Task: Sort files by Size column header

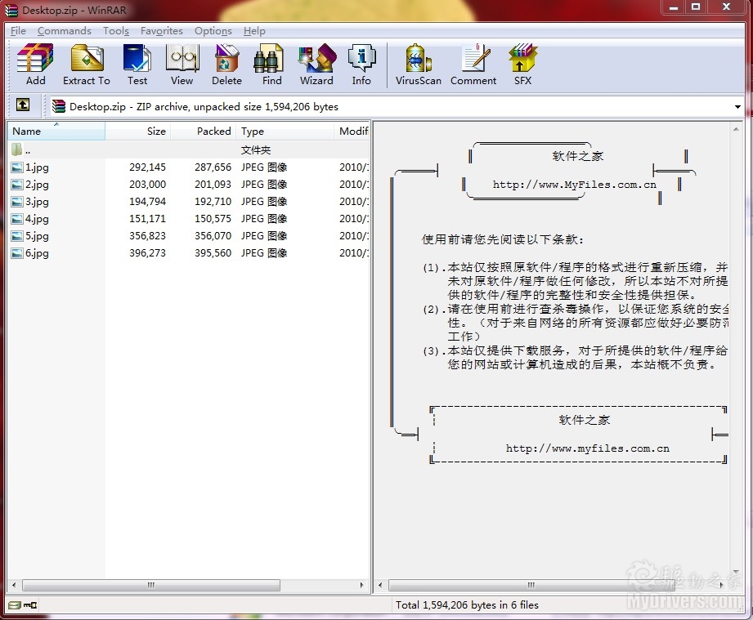Action: 139,131
